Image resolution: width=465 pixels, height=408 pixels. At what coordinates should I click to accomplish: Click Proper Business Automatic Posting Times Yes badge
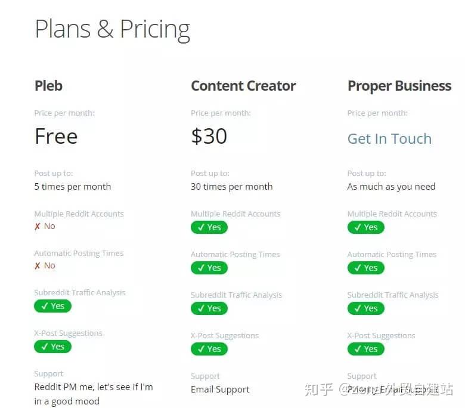[x=365, y=268]
